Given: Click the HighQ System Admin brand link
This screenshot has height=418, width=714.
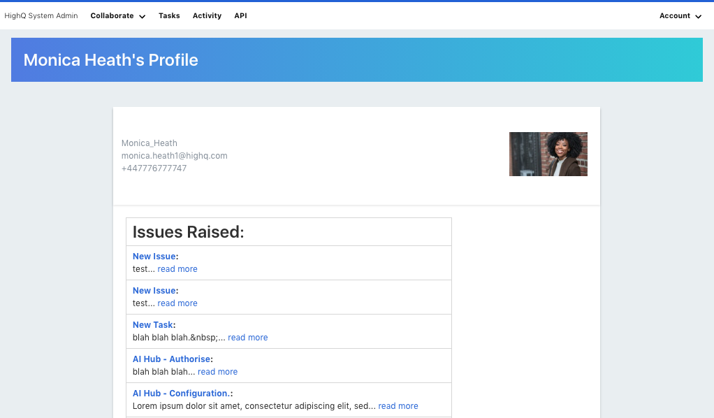Looking at the screenshot, I should click(41, 16).
